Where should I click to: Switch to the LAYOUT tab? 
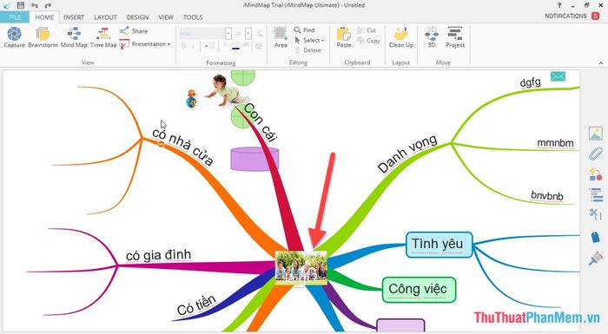pyautogui.click(x=105, y=17)
